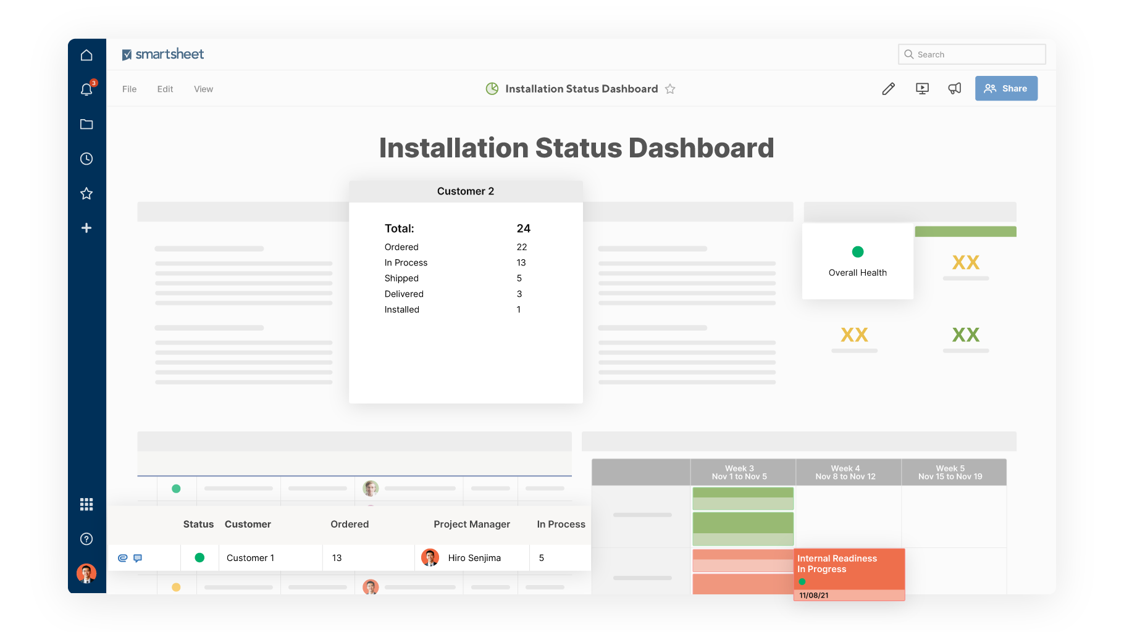
Task: Click the megaphone announcements icon
Action: (955, 89)
